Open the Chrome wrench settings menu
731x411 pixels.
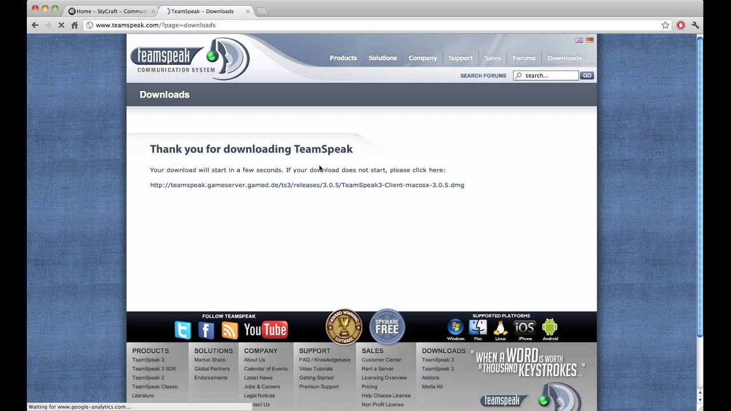point(695,25)
